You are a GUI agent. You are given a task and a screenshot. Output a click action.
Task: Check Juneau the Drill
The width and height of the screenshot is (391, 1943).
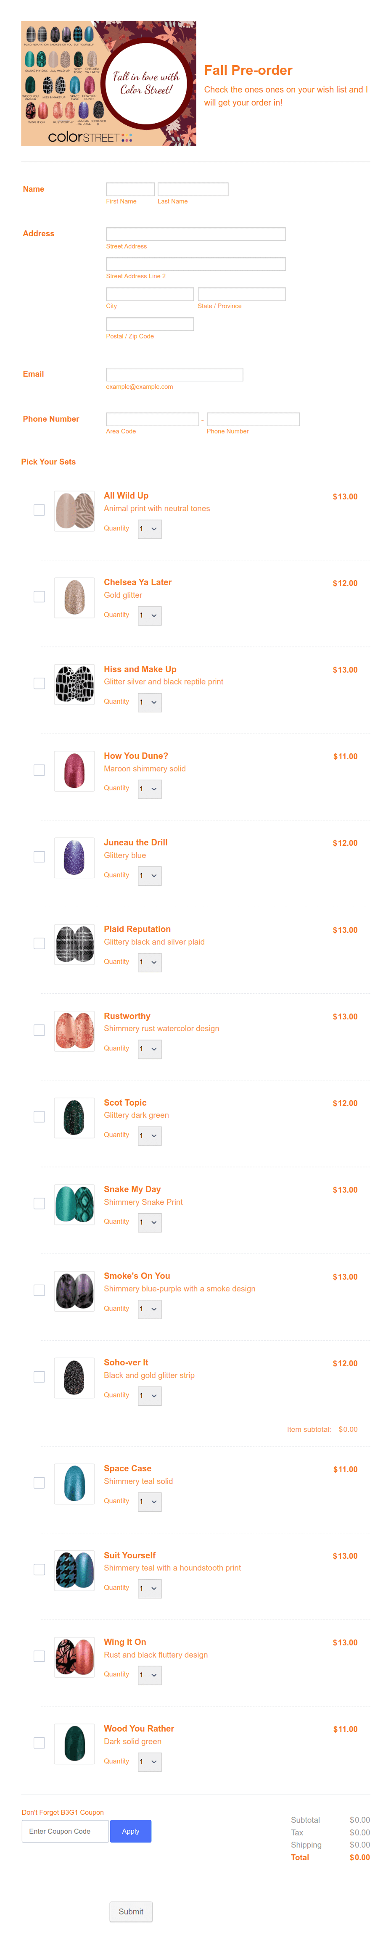click(x=39, y=857)
